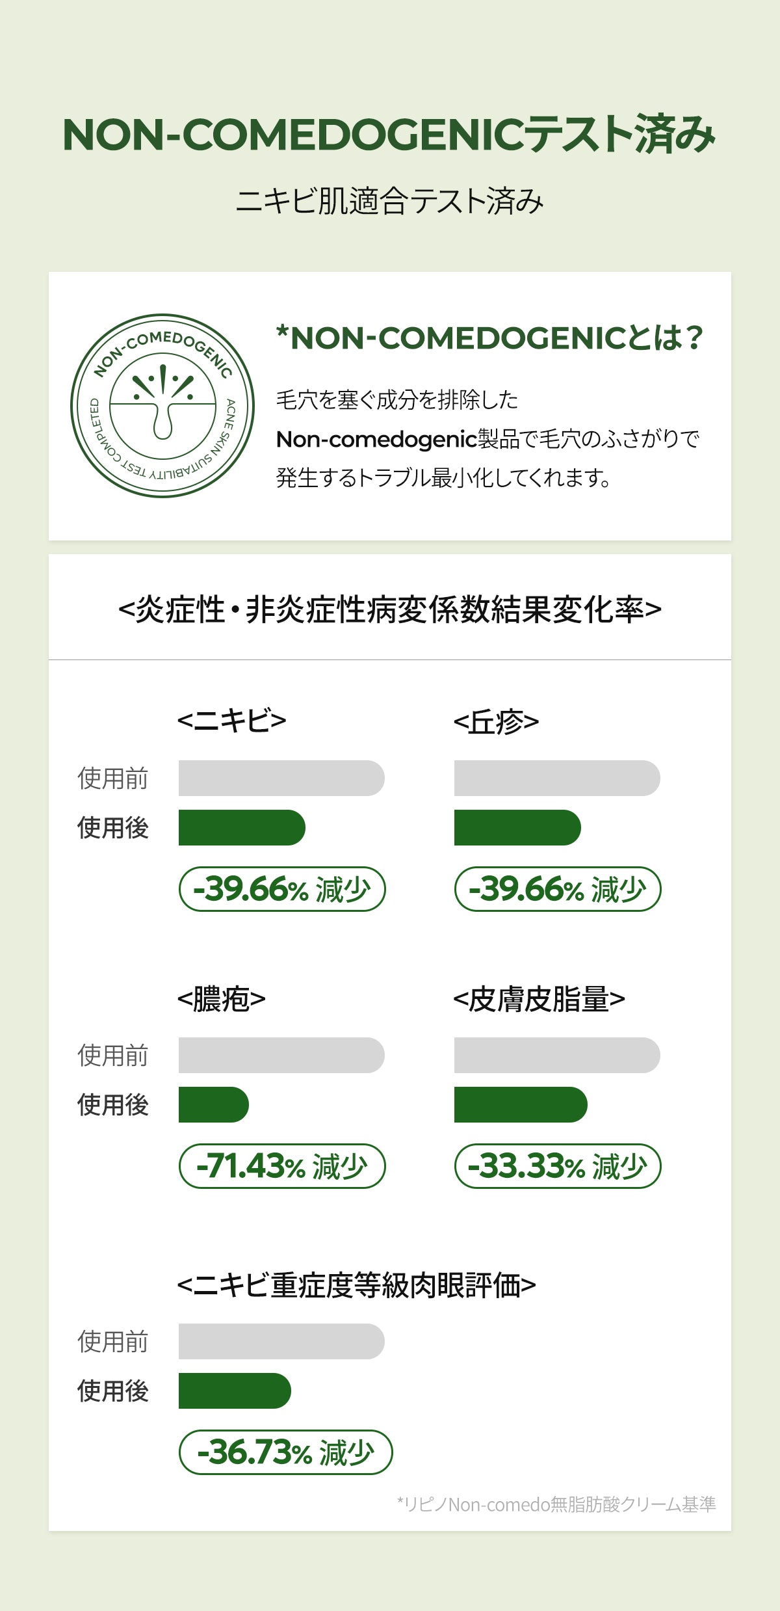Click the -39.66% 減少 badge under ニキビ

282,888
